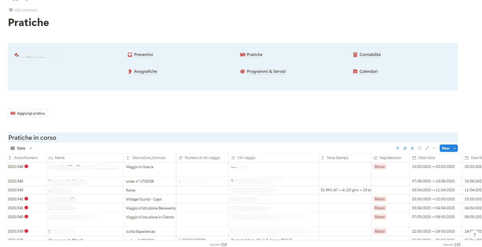Open the help question mark button
482x247 pixels.
point(475,235)
